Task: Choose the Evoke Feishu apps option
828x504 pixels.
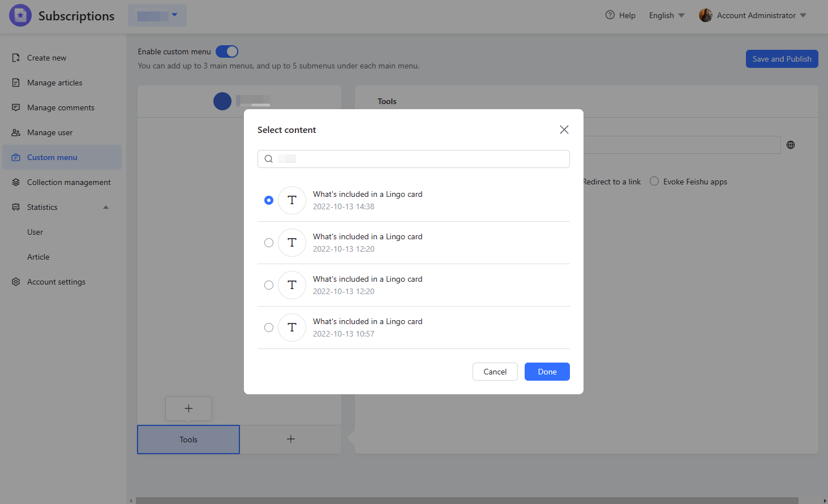Action: point(654,181)
